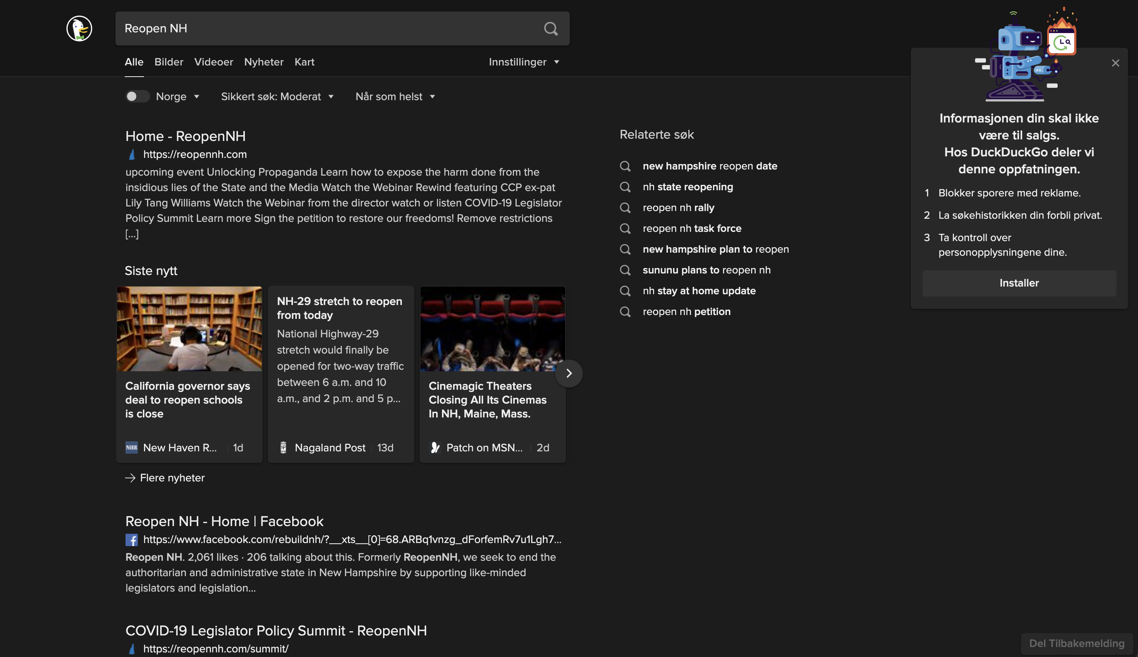1138x657 pixels.
Task: Open the cinema seats news thumbnail
Action: click(492, 329)
